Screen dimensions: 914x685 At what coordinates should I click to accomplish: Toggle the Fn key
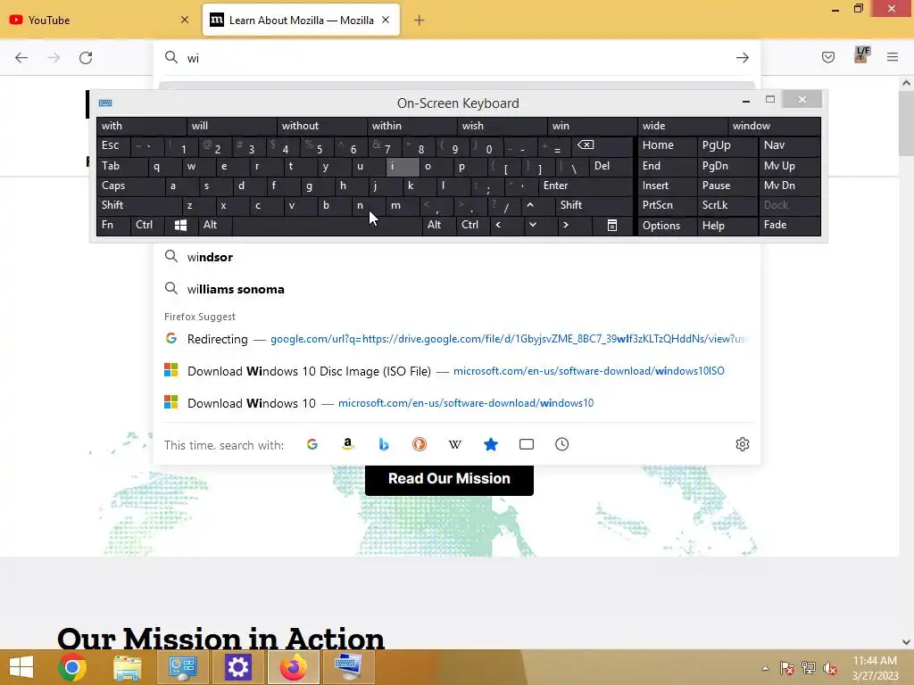(113, 225)
